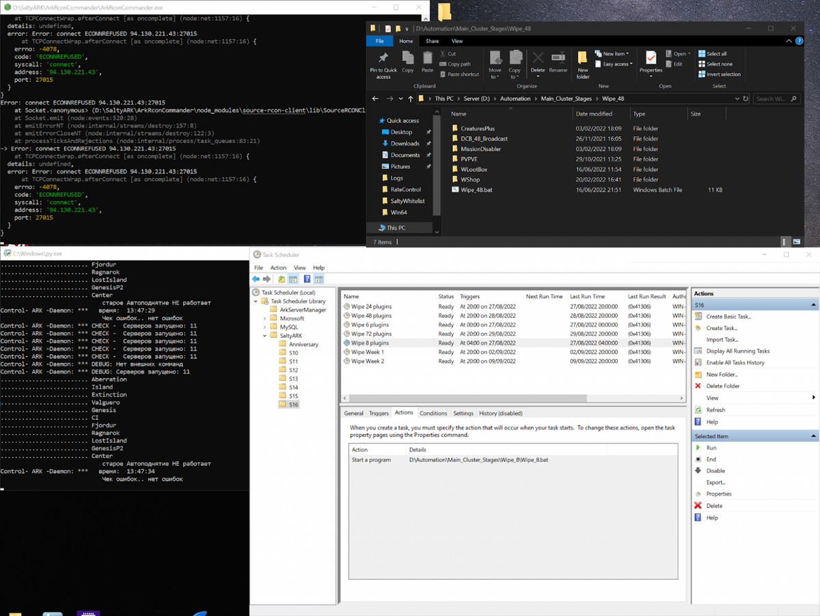
Task: Open the New item dropdown
Action: (611, 54)
